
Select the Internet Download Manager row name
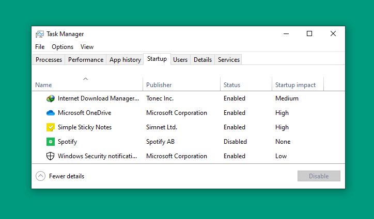click(98, 98)
